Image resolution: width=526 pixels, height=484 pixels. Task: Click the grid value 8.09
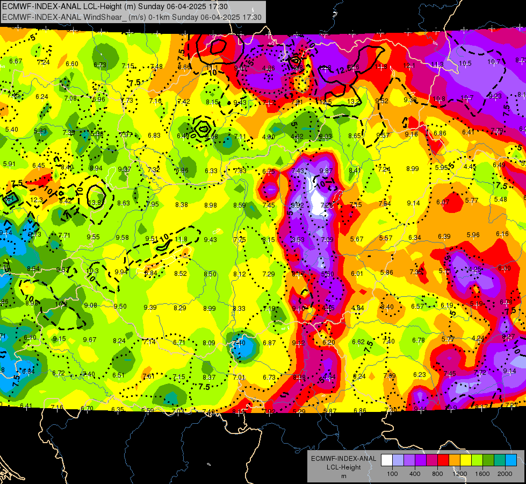click(209, 343)
